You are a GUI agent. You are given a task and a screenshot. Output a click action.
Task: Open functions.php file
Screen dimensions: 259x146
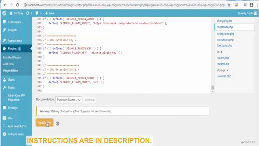[224, 45]
